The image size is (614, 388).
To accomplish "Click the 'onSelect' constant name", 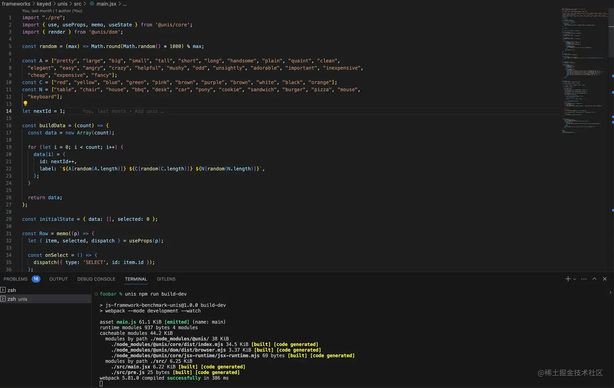I will coord(57,255).
